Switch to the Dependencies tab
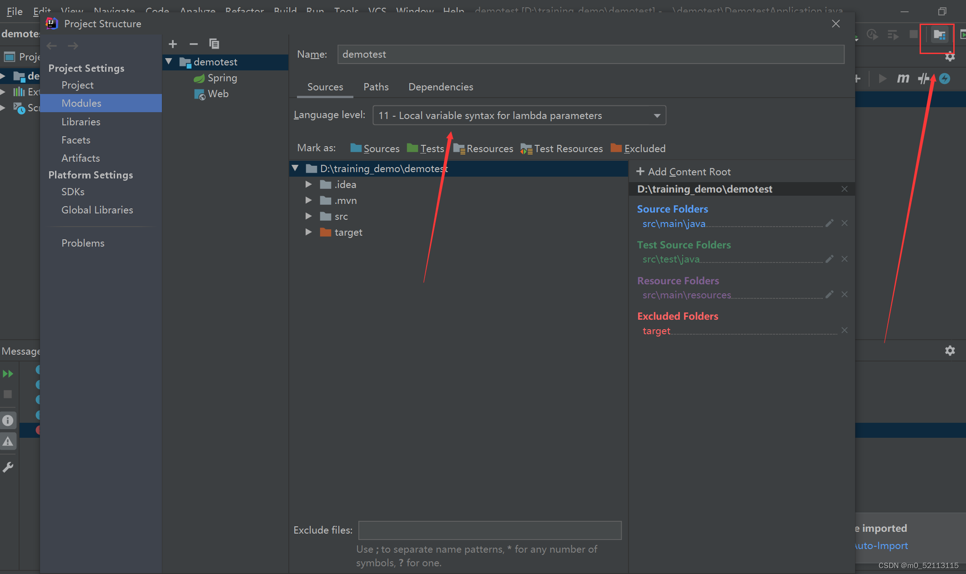Screen dimensions: 966x574 pyautogui.click(x=440, y=87)
